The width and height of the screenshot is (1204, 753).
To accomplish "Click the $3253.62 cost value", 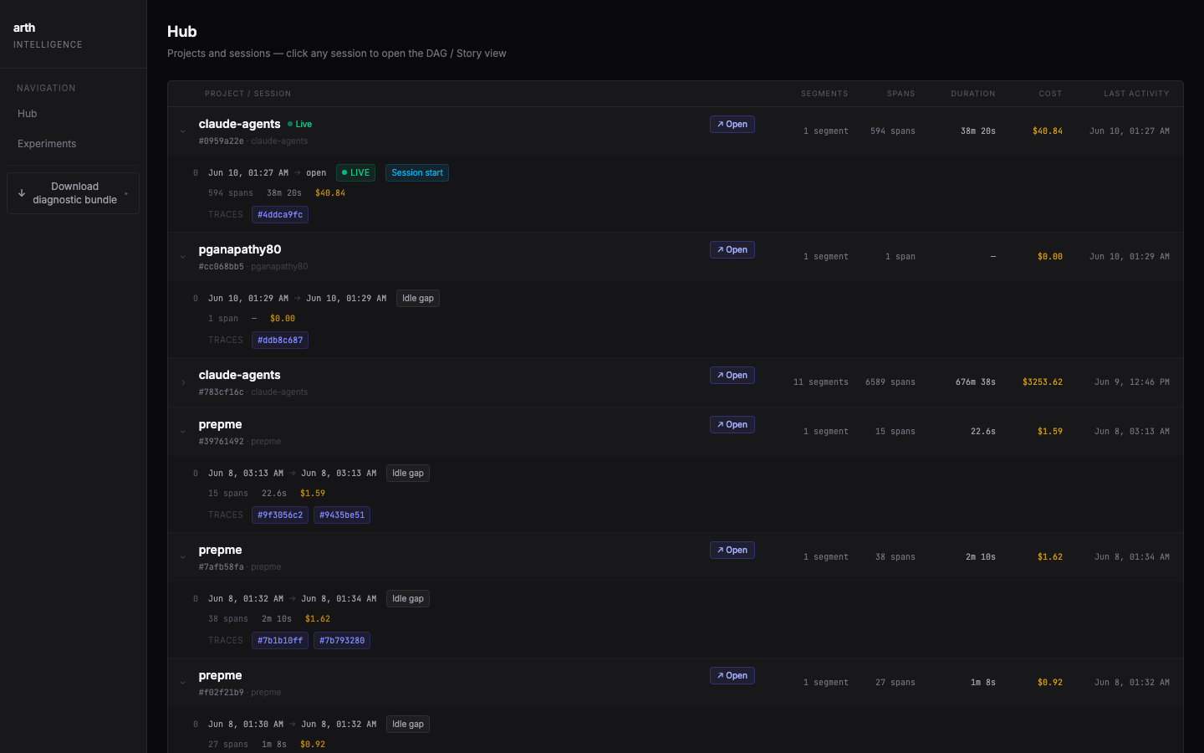I will [1043, 382].
